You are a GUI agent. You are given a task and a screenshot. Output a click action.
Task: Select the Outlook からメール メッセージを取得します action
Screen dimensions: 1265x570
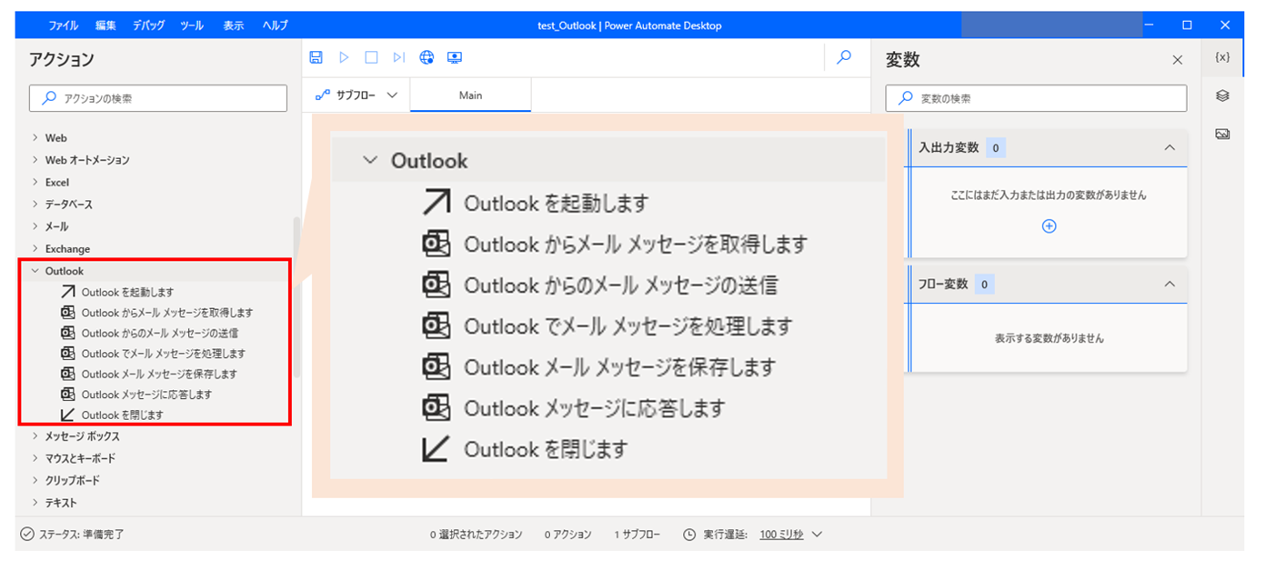click(x=155, y=311)
